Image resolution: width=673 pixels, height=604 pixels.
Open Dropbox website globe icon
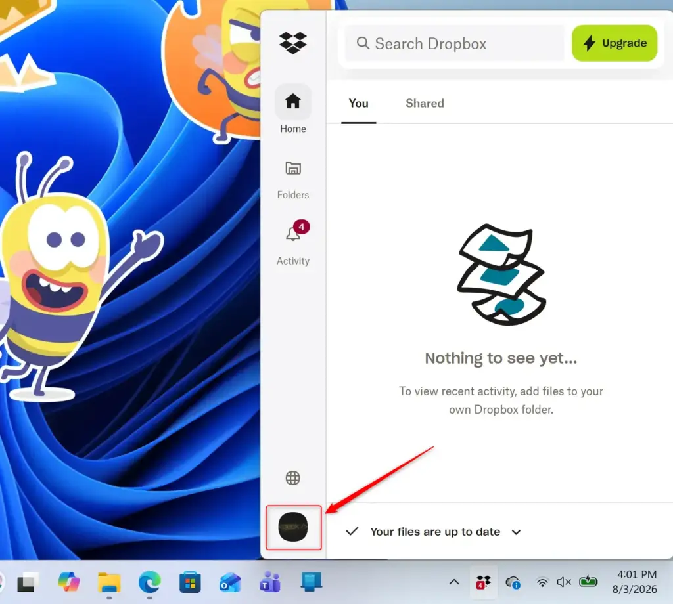292,477
